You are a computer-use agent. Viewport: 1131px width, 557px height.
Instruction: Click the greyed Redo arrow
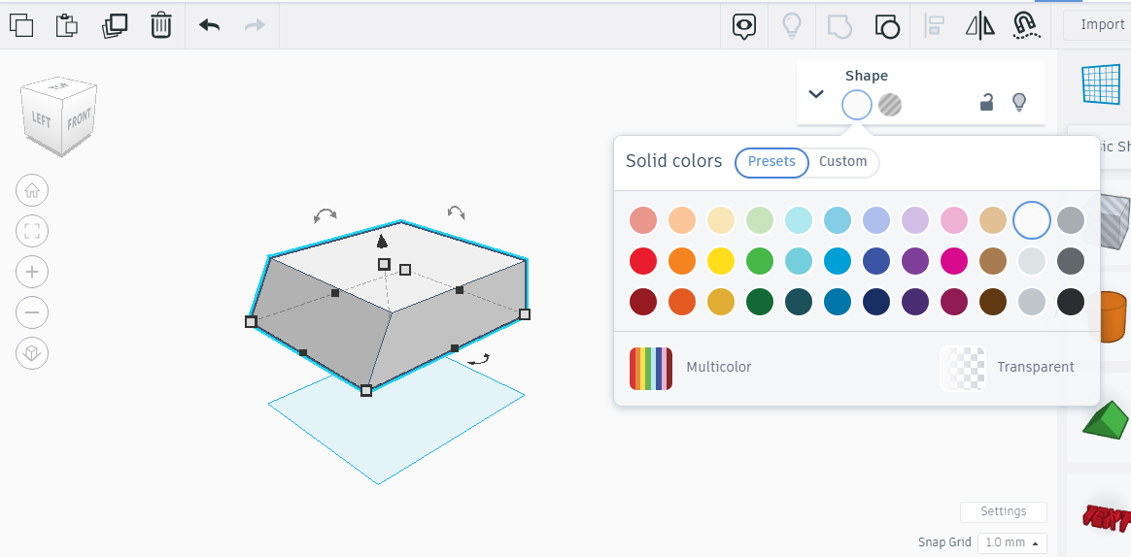[x=255, y=25]
